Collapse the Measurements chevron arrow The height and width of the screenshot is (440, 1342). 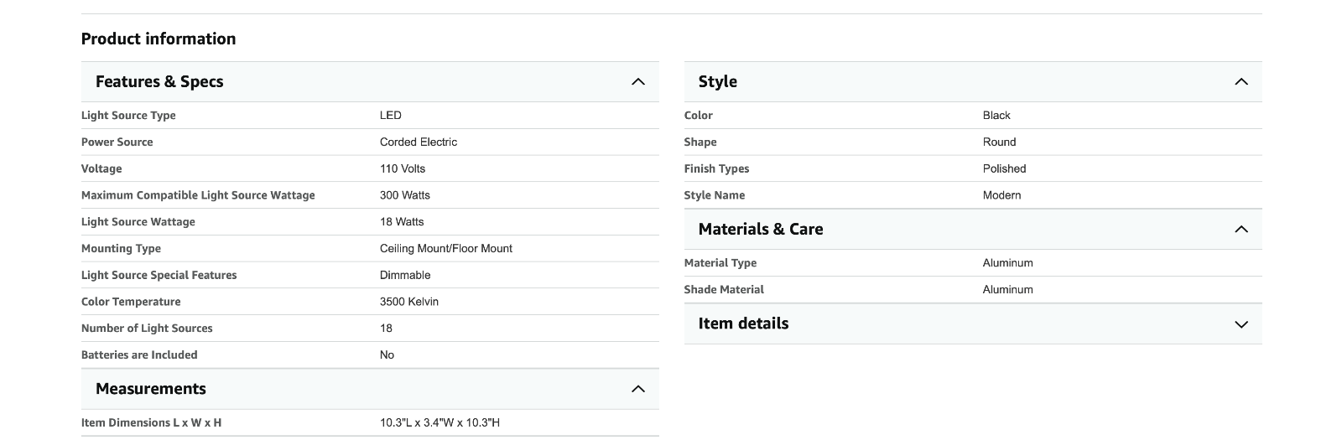pyautogui.click(x=637, y=389)
